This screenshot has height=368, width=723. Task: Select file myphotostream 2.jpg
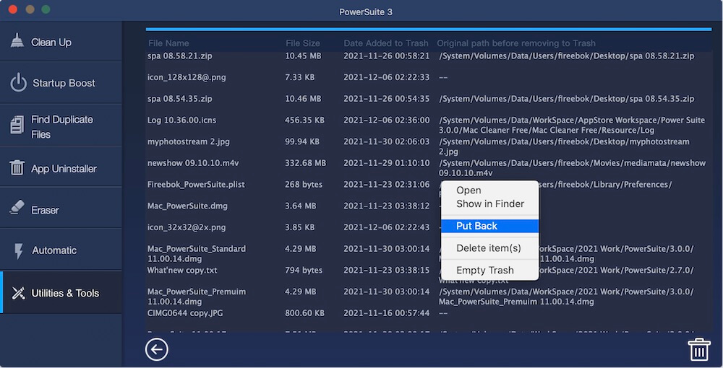pos(188,141)
